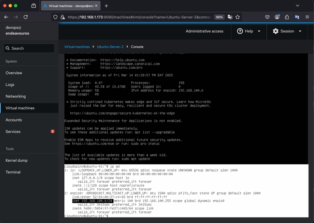Click the tracking protection shield icon
The height and width of the screenshot is (223, 314).
56,17
